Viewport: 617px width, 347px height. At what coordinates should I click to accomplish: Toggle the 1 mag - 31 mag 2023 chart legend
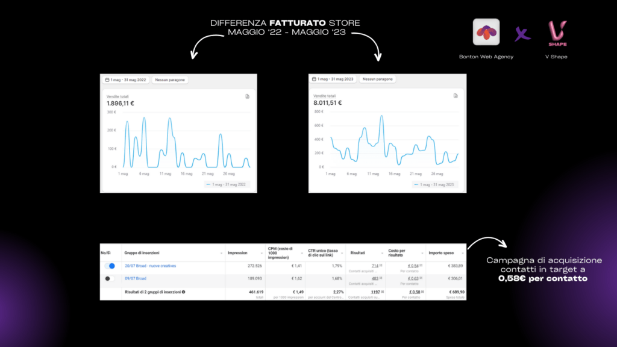point(434,184)
